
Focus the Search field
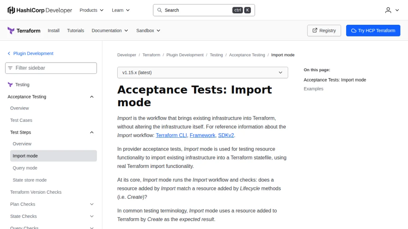[x=204, y=10]
